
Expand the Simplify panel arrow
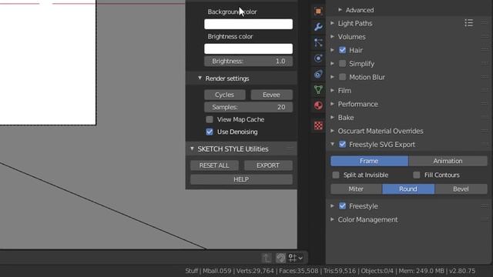point(332,63)
